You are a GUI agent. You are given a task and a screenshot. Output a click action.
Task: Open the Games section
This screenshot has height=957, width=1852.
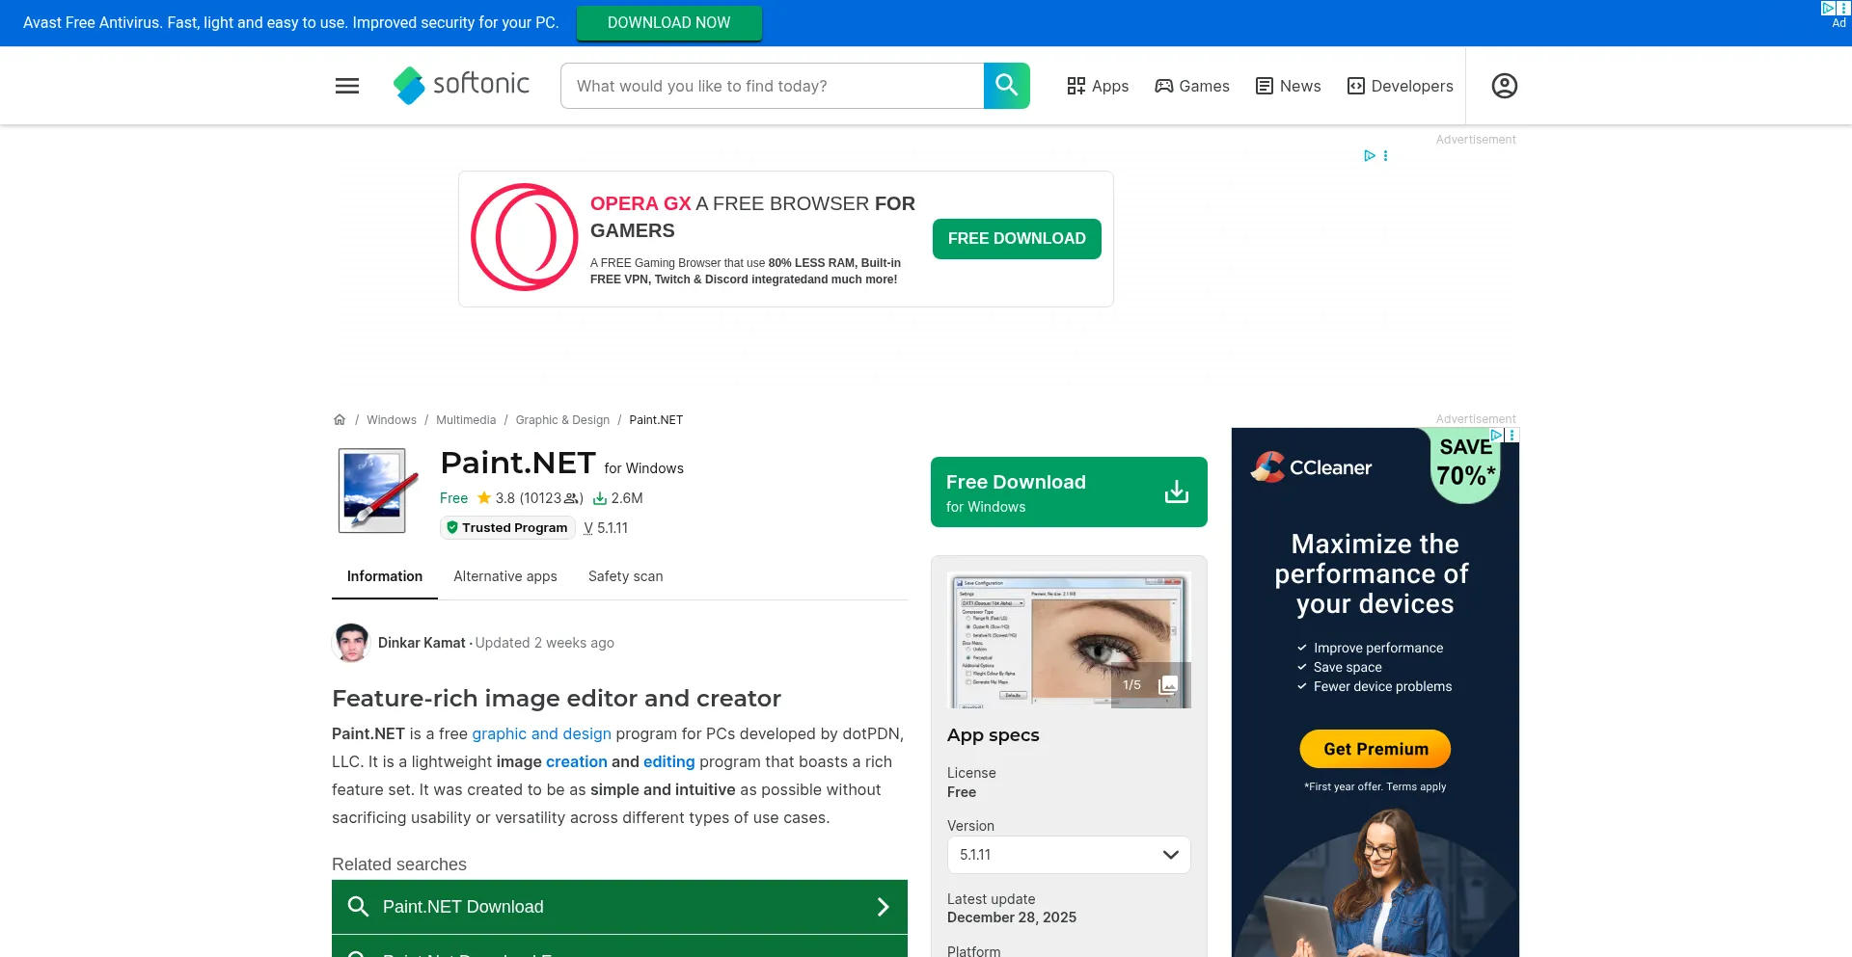[x=1192, y=86]
